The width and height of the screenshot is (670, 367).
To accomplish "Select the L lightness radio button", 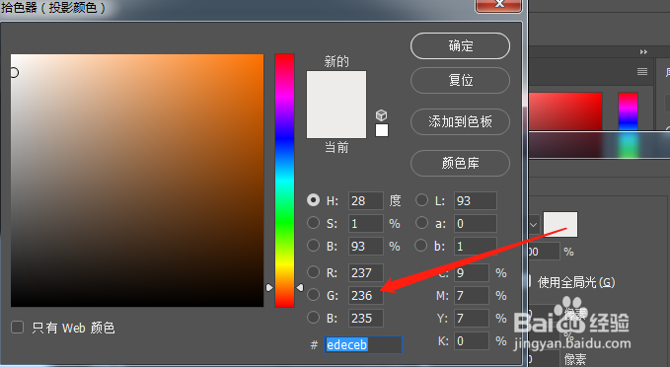I will click(x=421, y=200).
